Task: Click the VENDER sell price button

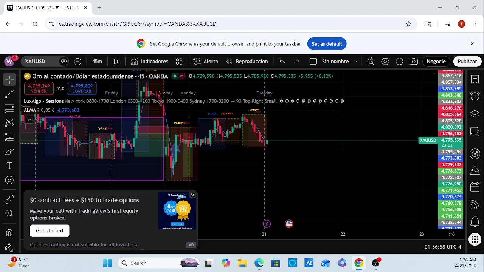Action: coord(39,88)
